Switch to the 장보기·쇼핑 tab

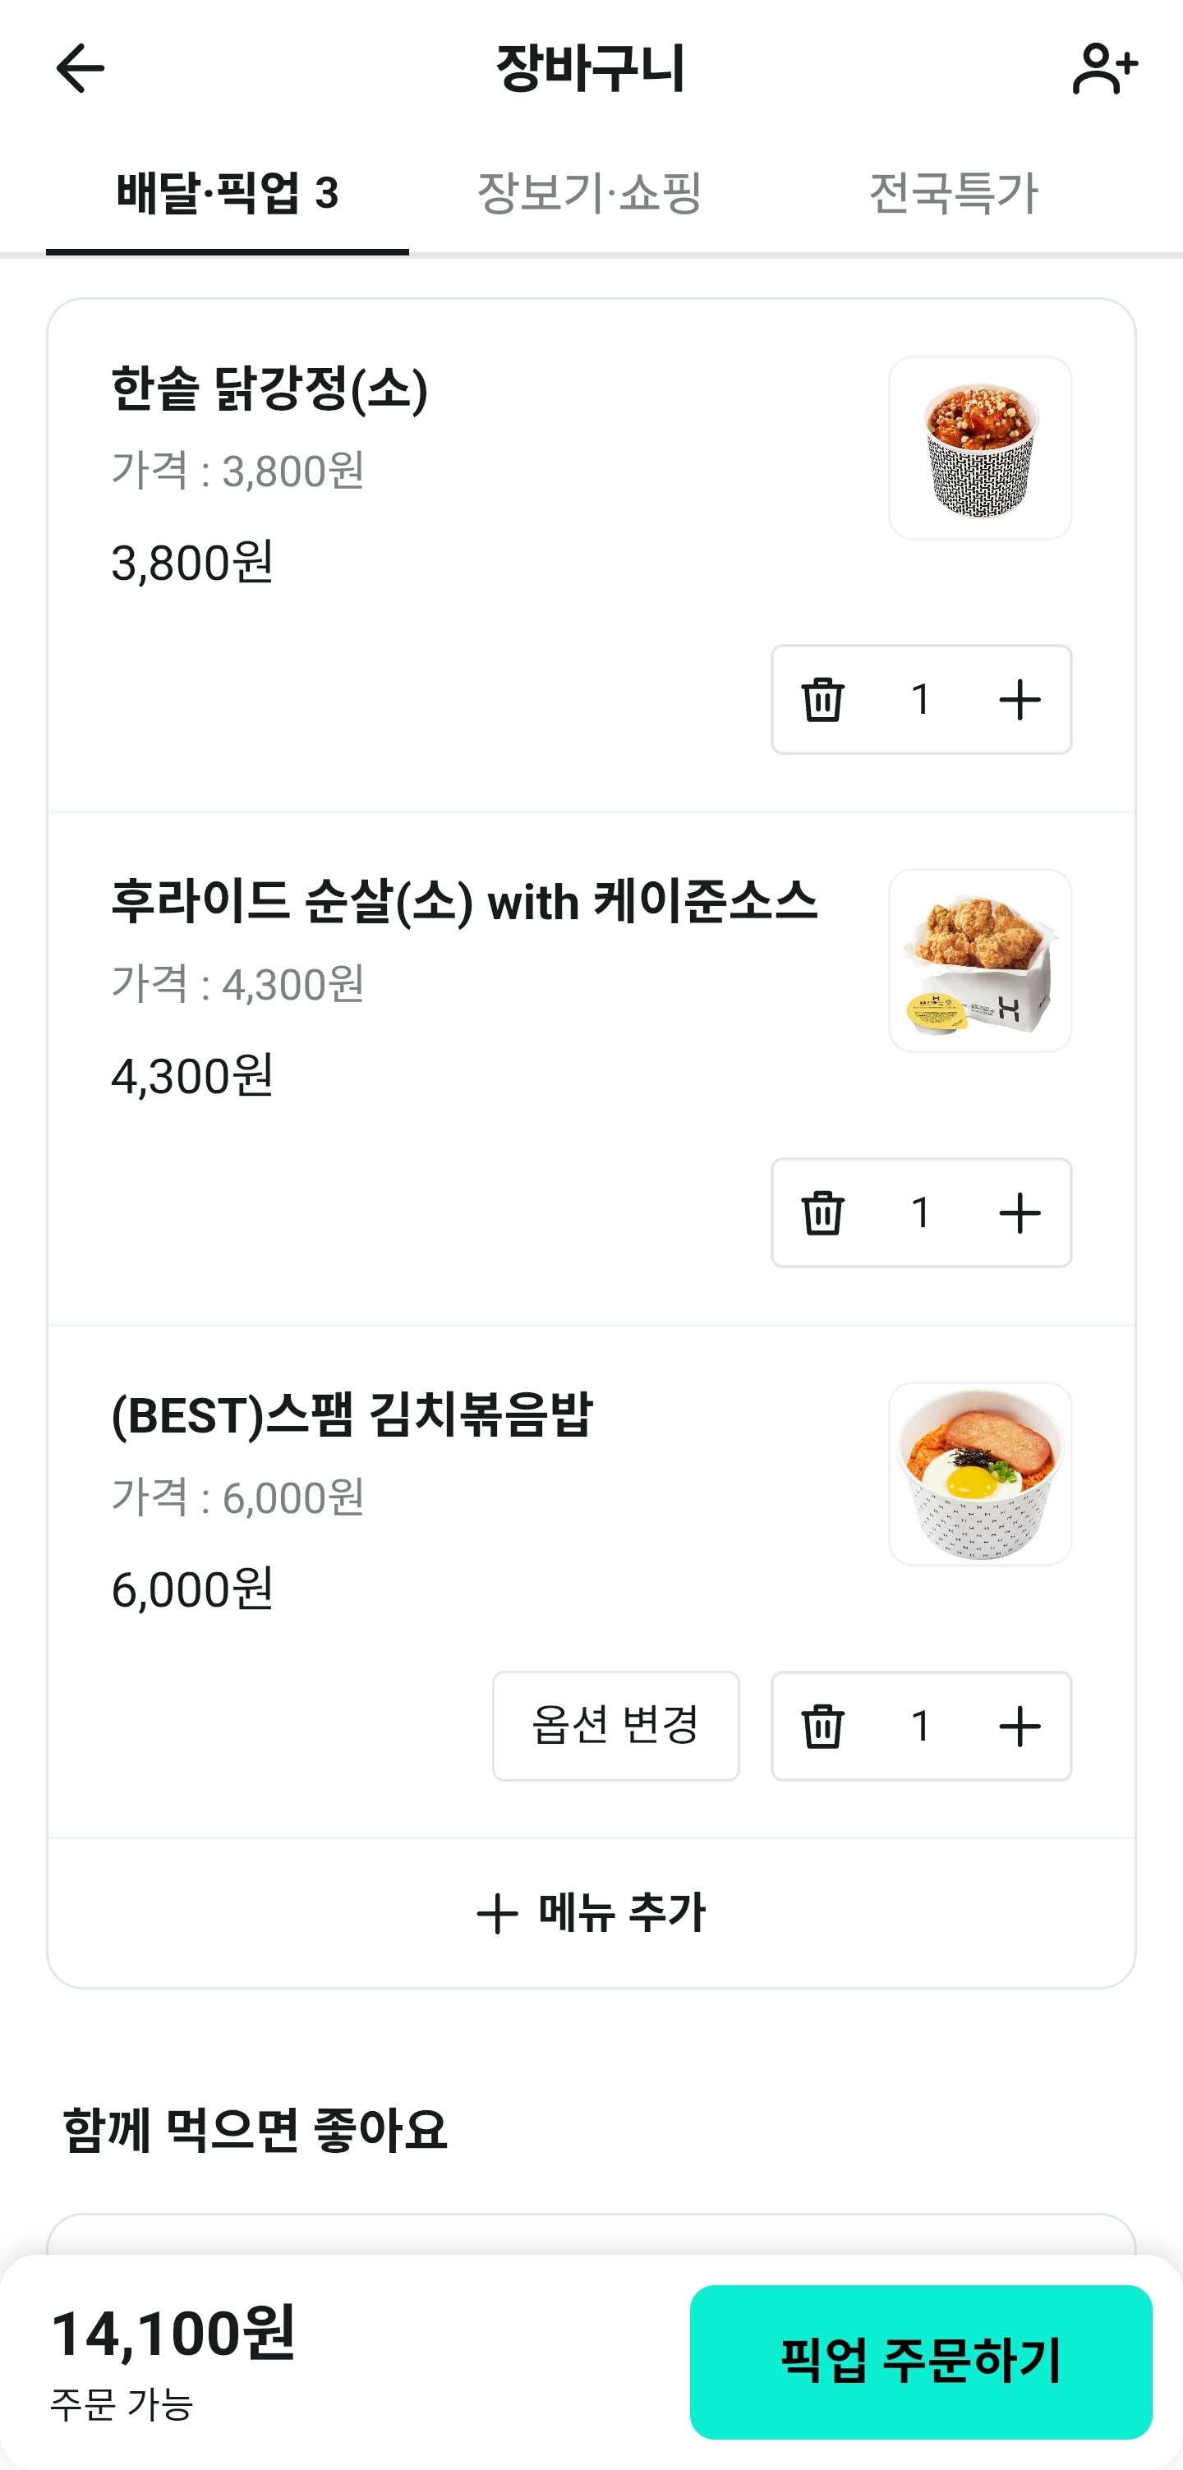tap(590, 193)
